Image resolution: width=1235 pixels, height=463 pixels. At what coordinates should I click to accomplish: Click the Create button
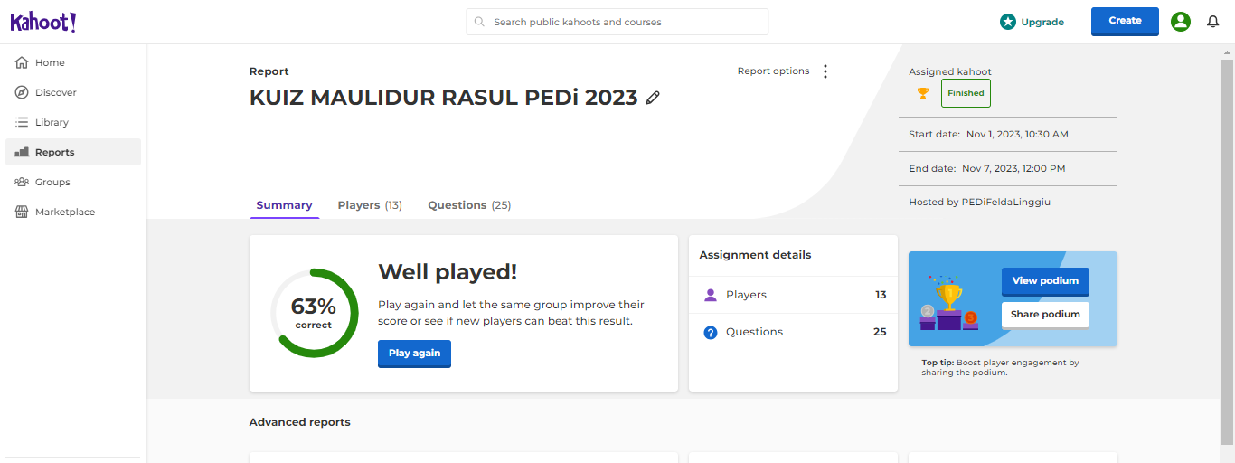[1125, 21]
